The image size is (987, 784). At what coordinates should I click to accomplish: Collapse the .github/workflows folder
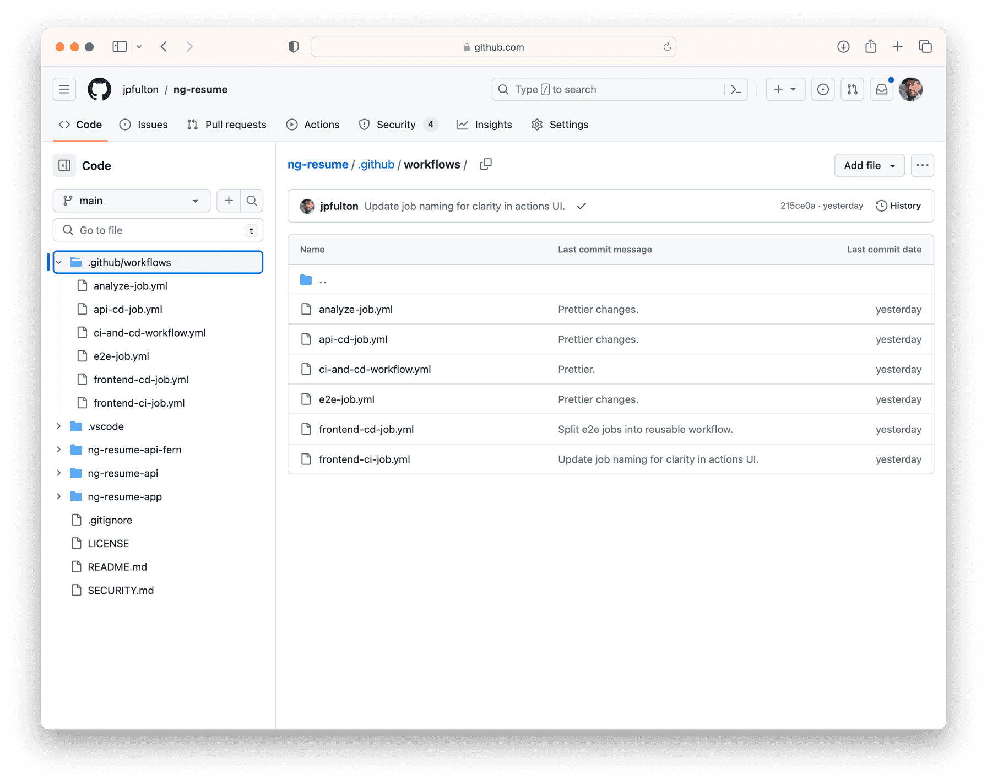tap(59, 262)
